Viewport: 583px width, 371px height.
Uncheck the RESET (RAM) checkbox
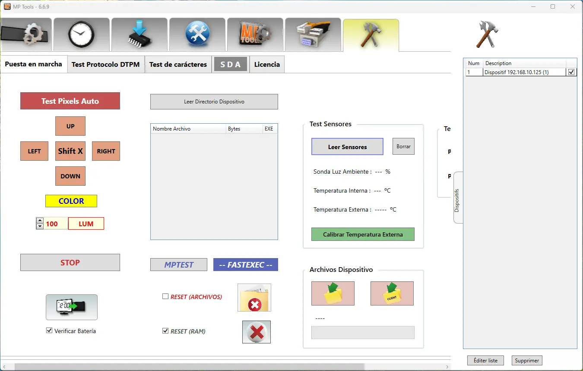[x=165, y=331]
